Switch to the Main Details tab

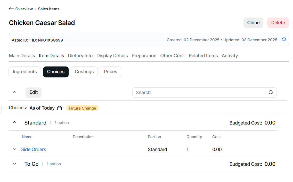click(22, 56)
